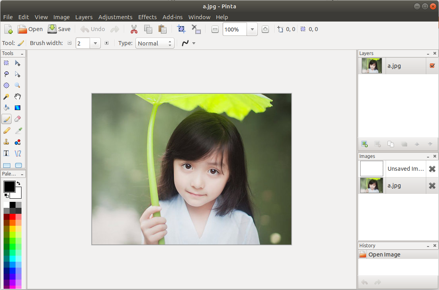The image size is (439, 290).
Task: Select the Color Picker eyedropper tool
Action: tap(18, 131)
